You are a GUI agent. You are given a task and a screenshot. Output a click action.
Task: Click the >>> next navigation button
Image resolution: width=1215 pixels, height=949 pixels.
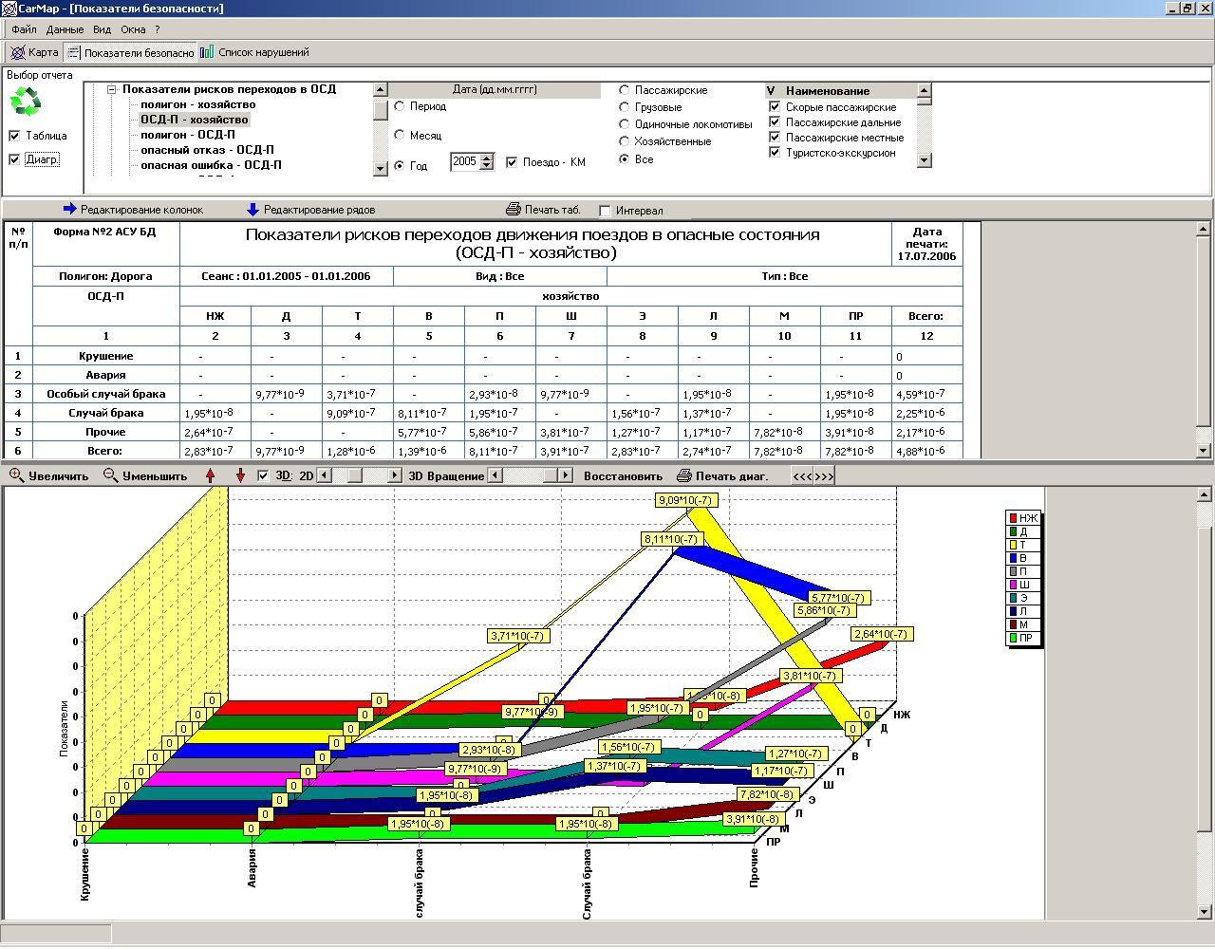[824, 476]
